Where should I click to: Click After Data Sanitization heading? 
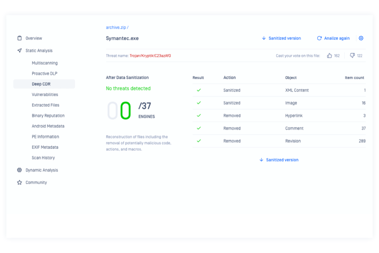127,78
